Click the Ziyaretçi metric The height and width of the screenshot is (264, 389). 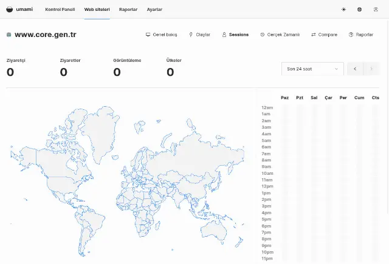pyautogui.click(x=16, y=69)
